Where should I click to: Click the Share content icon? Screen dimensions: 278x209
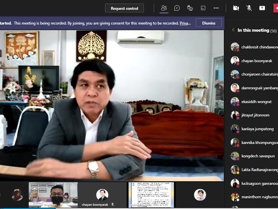[262, 8]
